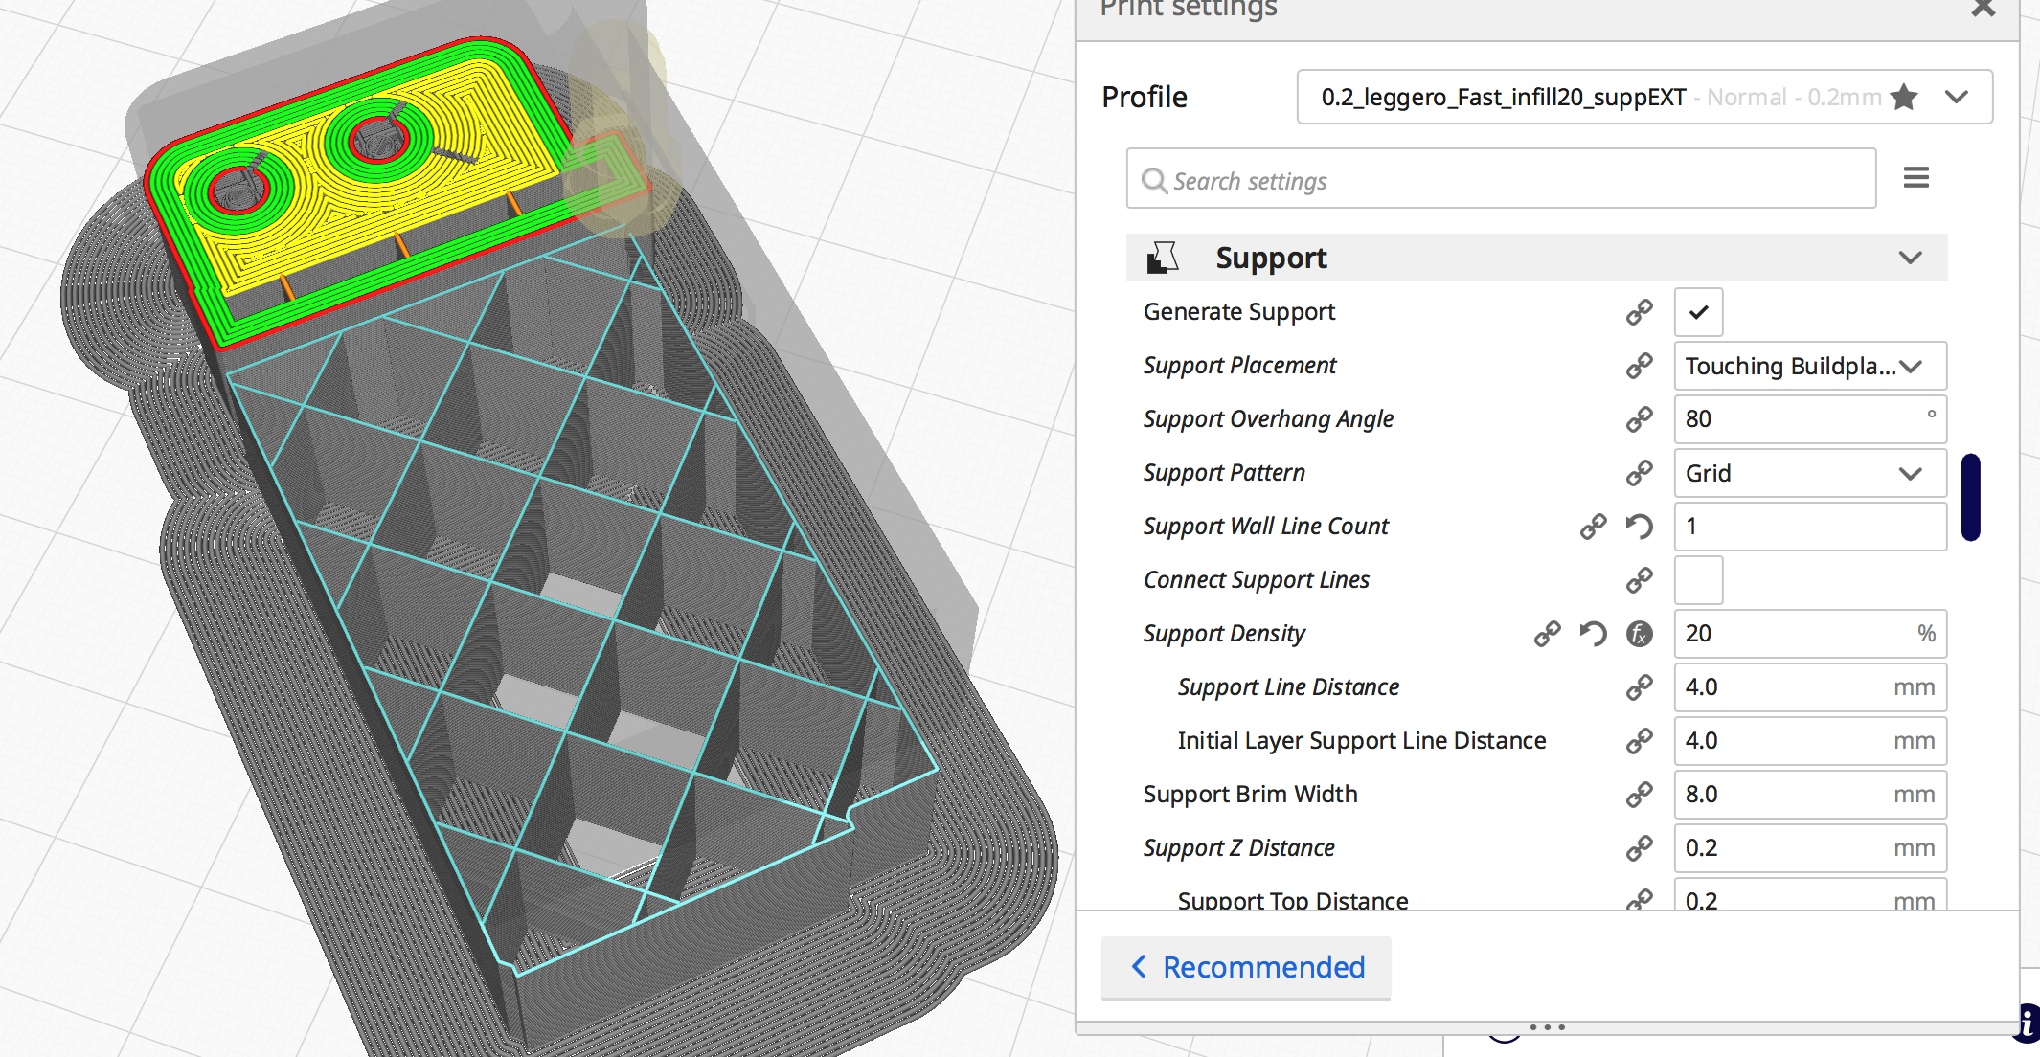Image resolution: width=2040 pixels, height=1057 pixels.
Task: Enable the Connect Support Lines checkbox
Action: click(1698, 580)
